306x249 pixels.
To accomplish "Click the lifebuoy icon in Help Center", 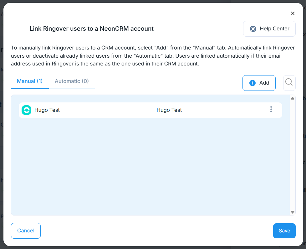I will click(x=253, y=29).
